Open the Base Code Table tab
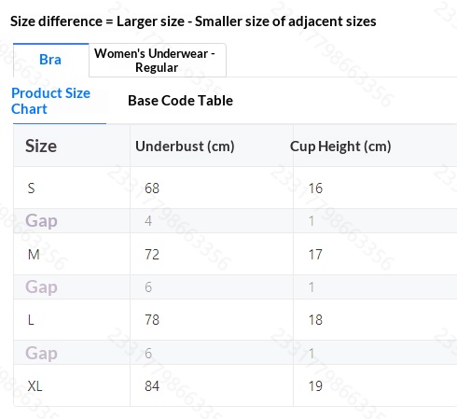457x419 pixels. [180, 101]
